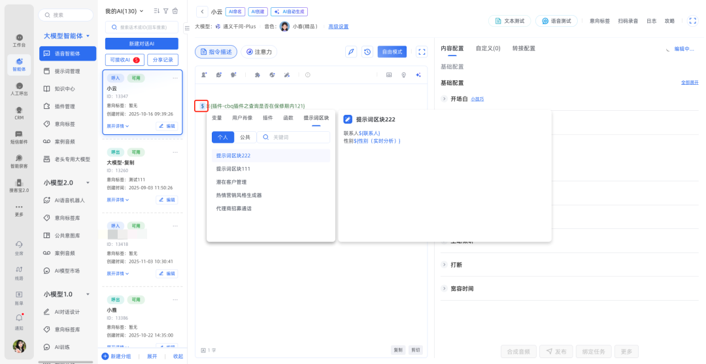Viewport: 706px width, 364px height.
Task: Open the history clock icon in editor
Action: 368,52
